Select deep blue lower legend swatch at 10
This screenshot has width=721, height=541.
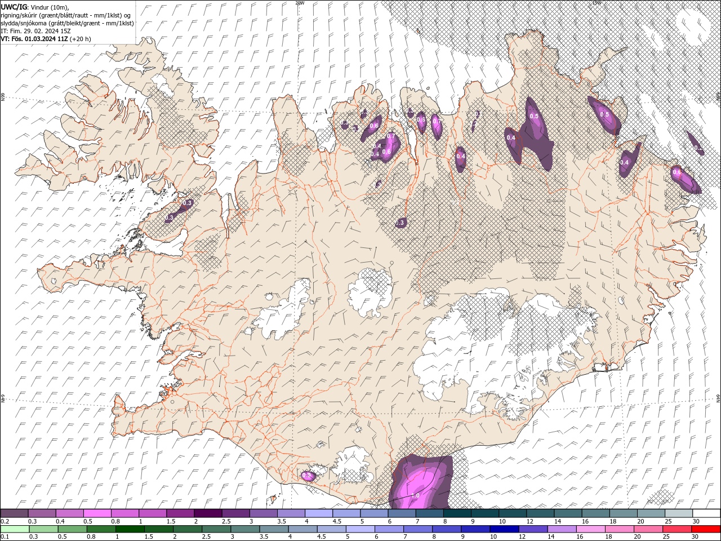[x=503, y=529]
